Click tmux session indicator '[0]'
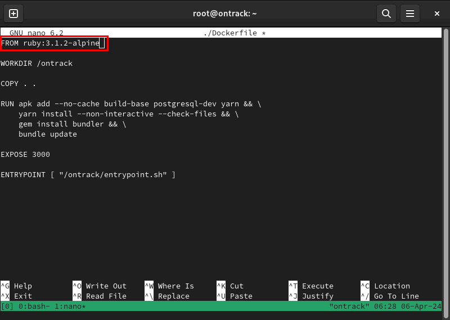450x320 pixels. [x=7, y=307]
